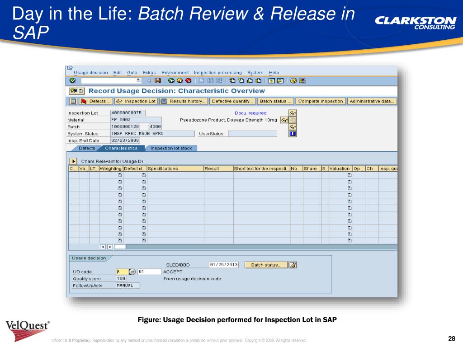Open the Usage decision menu
Image resolution: width=463 pixels, height=347 pixels.
[90, 73]
